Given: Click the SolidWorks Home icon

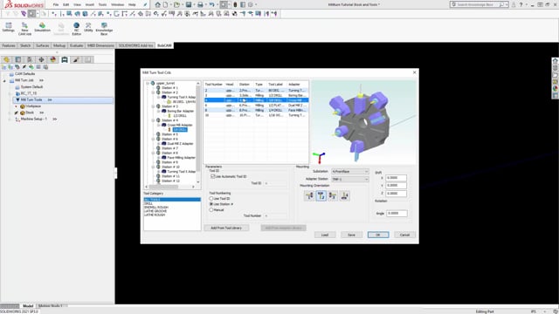Looking at the screenshot, I should (x=157, y=4).
